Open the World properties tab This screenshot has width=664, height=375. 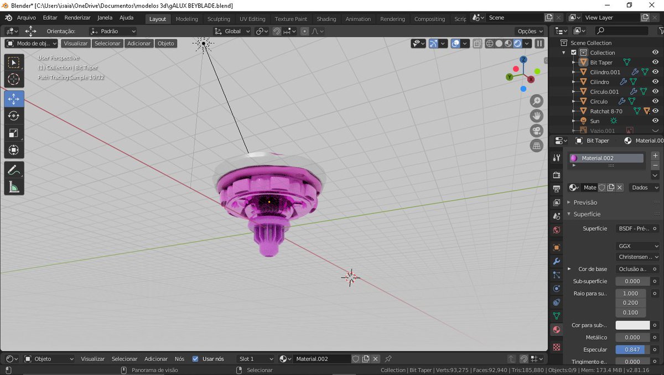point(557,230)
